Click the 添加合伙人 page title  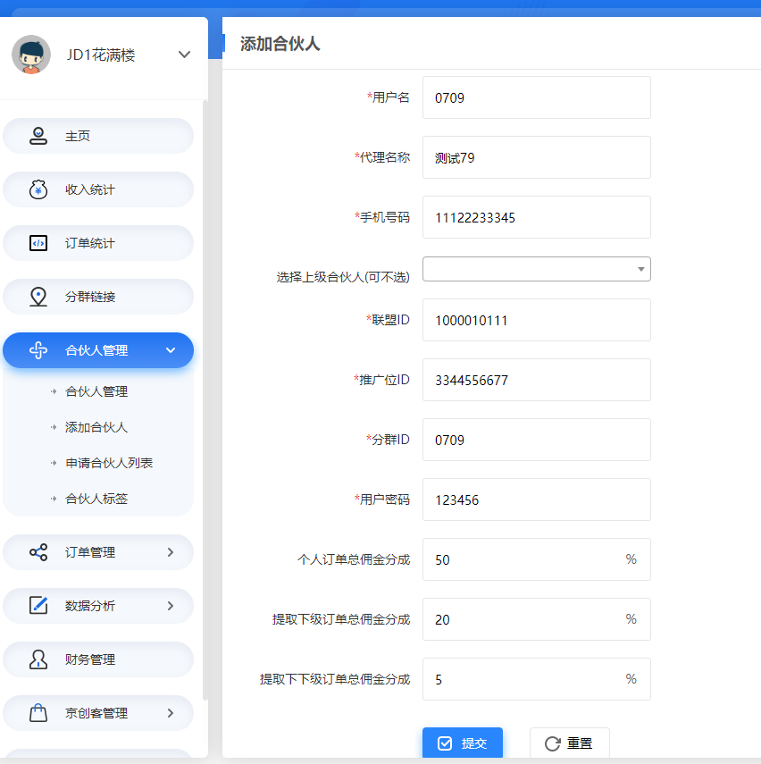tap(280, 44)
